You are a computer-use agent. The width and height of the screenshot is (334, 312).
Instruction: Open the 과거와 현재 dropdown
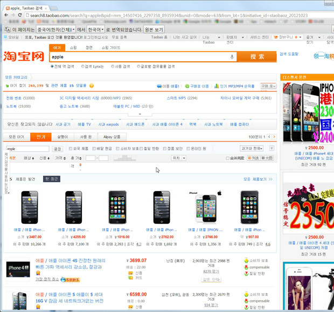(x=252, y=148)
